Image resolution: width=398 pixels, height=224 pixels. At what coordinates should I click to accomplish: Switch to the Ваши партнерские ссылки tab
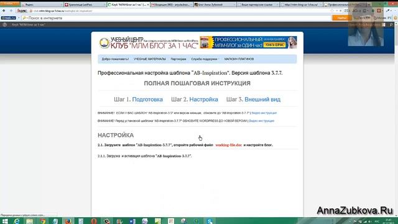(x=258, y=4)
